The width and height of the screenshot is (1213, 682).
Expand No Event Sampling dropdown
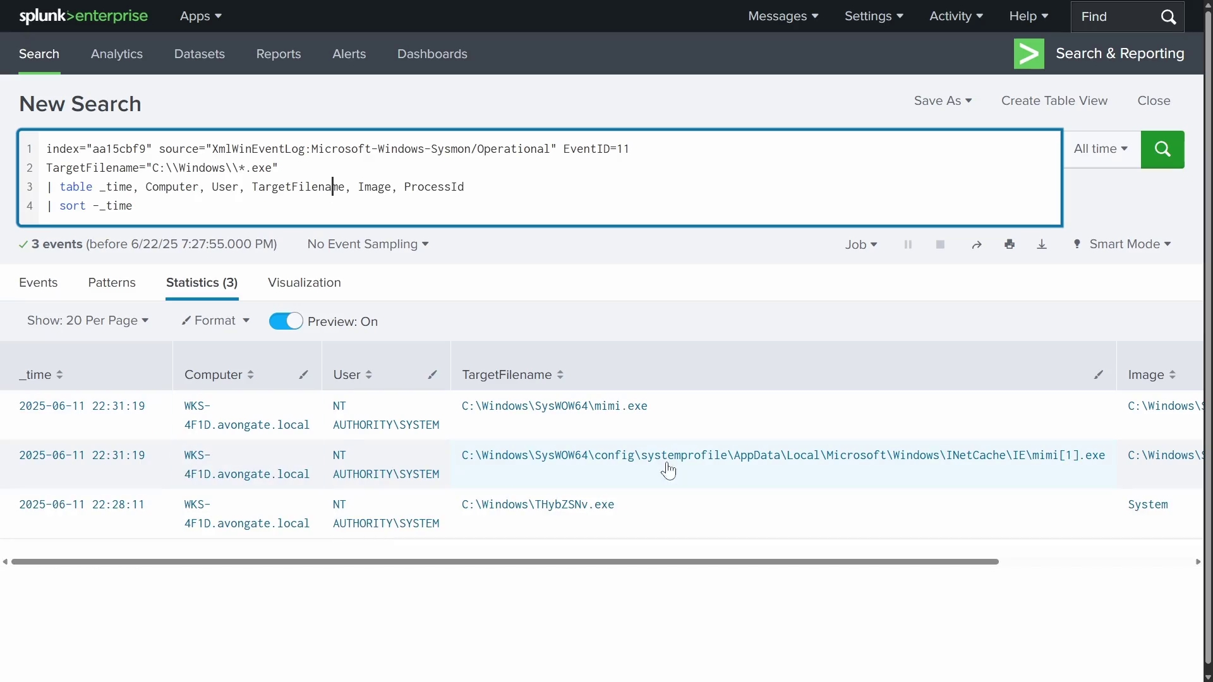click(x=368, y=244)
